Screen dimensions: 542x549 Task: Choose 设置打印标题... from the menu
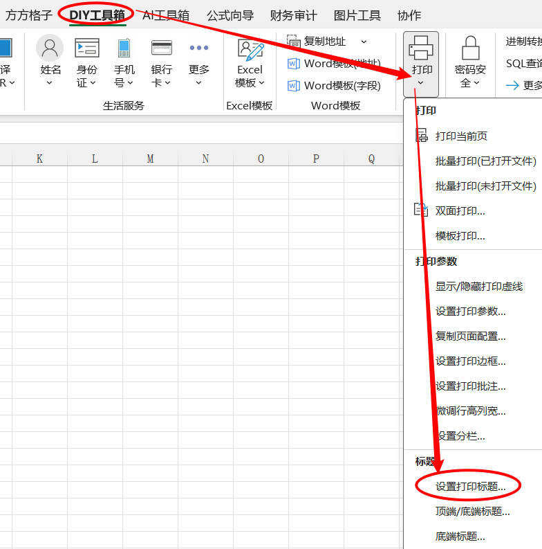(470, 487)
